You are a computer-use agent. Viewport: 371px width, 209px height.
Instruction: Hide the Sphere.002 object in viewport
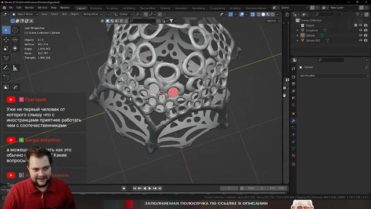pos(361,41)
